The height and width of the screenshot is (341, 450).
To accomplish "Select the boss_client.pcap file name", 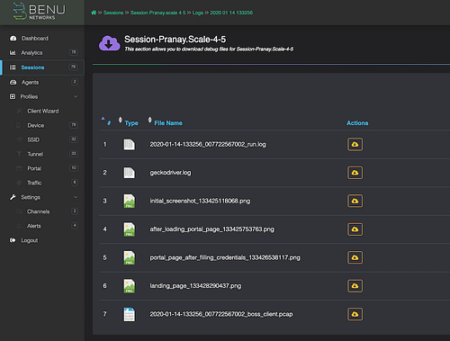I will [221, 314].
